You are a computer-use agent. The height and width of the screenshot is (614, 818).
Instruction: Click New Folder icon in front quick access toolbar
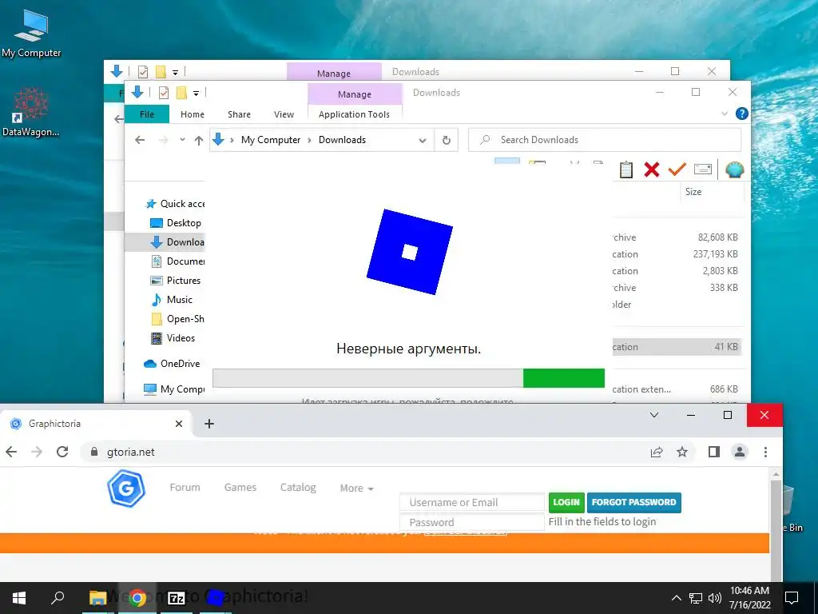(x=181, y=93)
